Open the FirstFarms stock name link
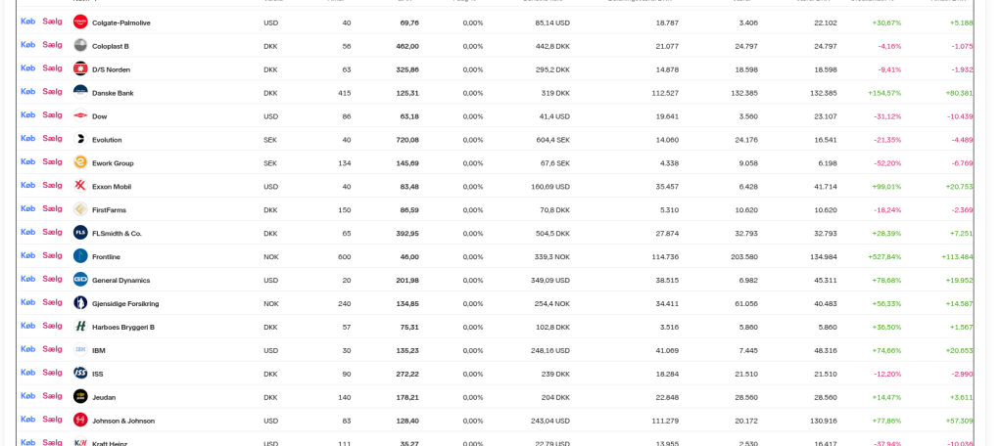The image size is (1001, 446). pyautogui.click(x=109, y=210)
